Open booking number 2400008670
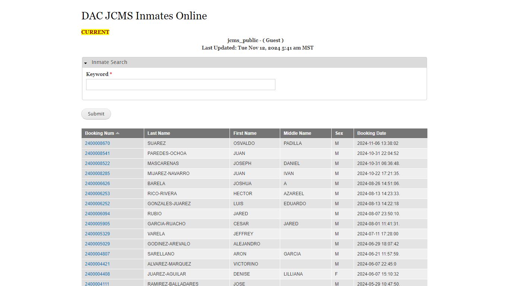The image size is (509, 286). (97, 143)
